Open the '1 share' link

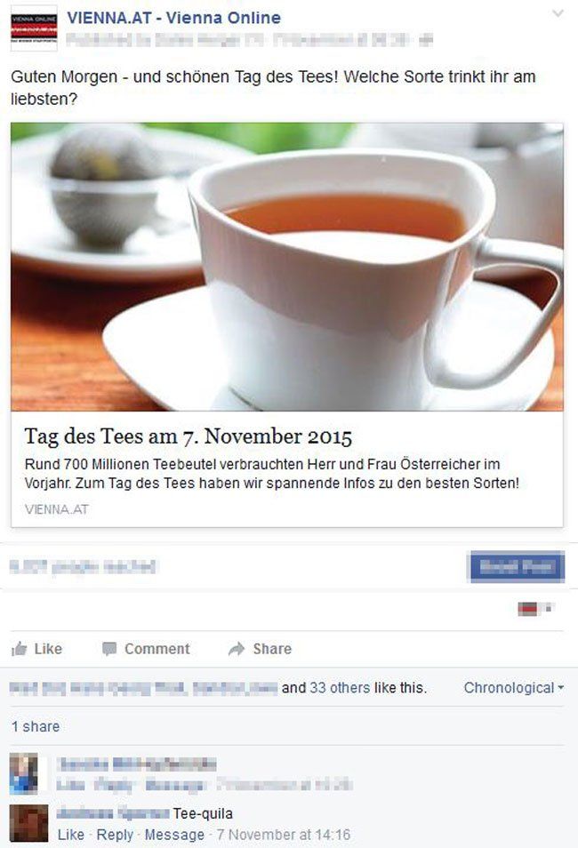pyautogui.click(x=36, y=726)
